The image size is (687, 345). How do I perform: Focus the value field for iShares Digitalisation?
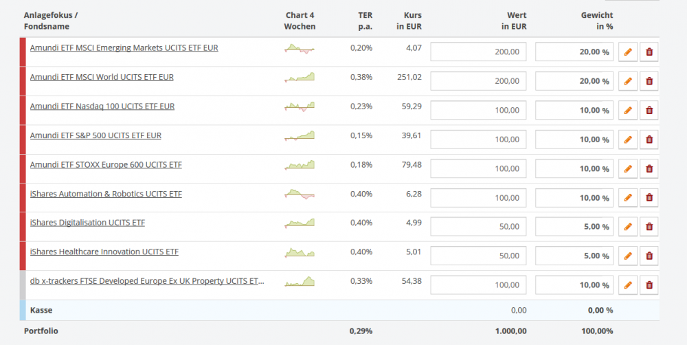click(479, 227)
